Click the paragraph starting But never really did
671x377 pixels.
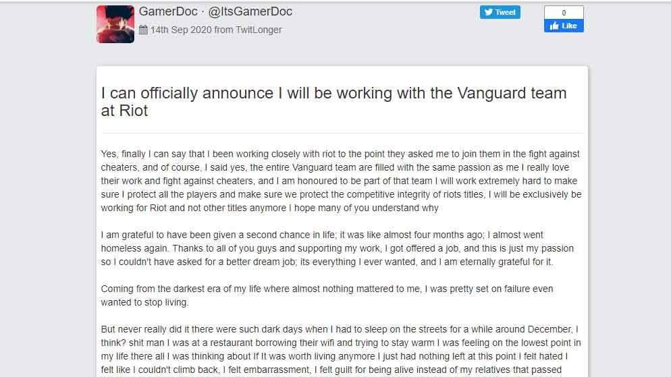(x=341, y=349)
